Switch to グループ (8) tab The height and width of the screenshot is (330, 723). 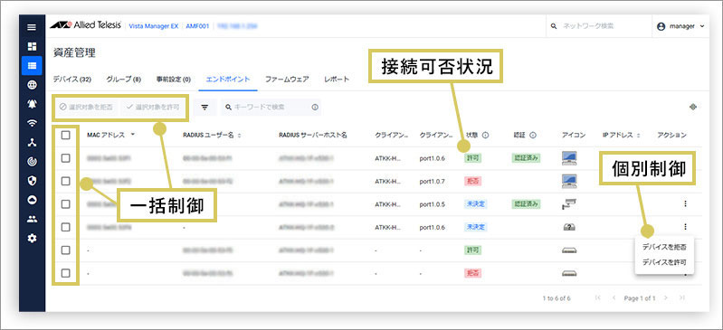124,80
